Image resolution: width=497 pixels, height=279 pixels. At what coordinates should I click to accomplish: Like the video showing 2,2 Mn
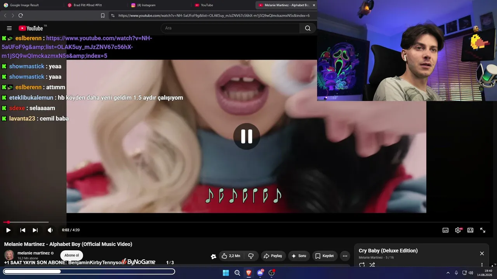[x=231, y=256]
